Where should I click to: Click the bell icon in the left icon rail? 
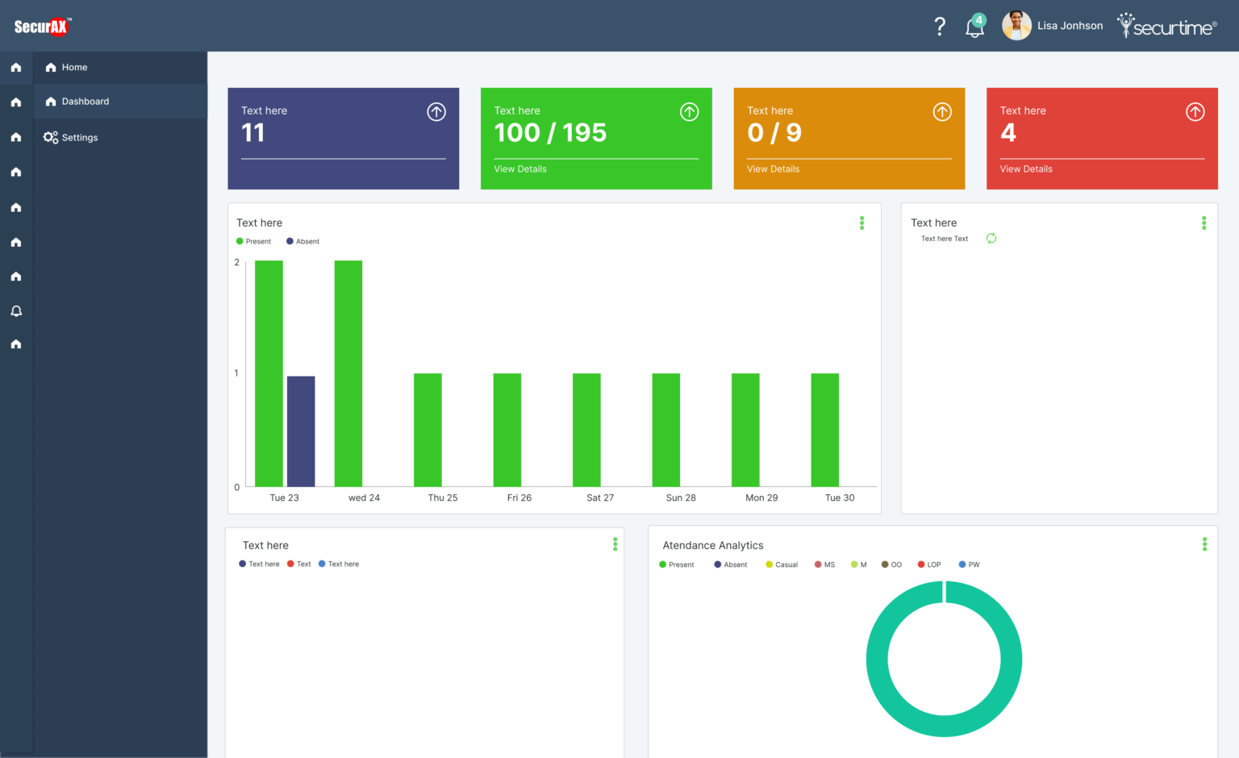[x=16, y=310]
